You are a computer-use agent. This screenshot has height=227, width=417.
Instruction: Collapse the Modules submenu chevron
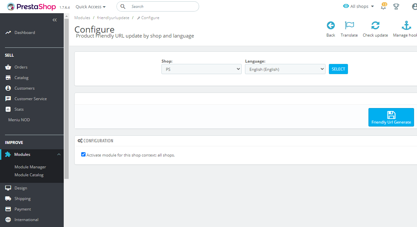(x=59, y=155)
